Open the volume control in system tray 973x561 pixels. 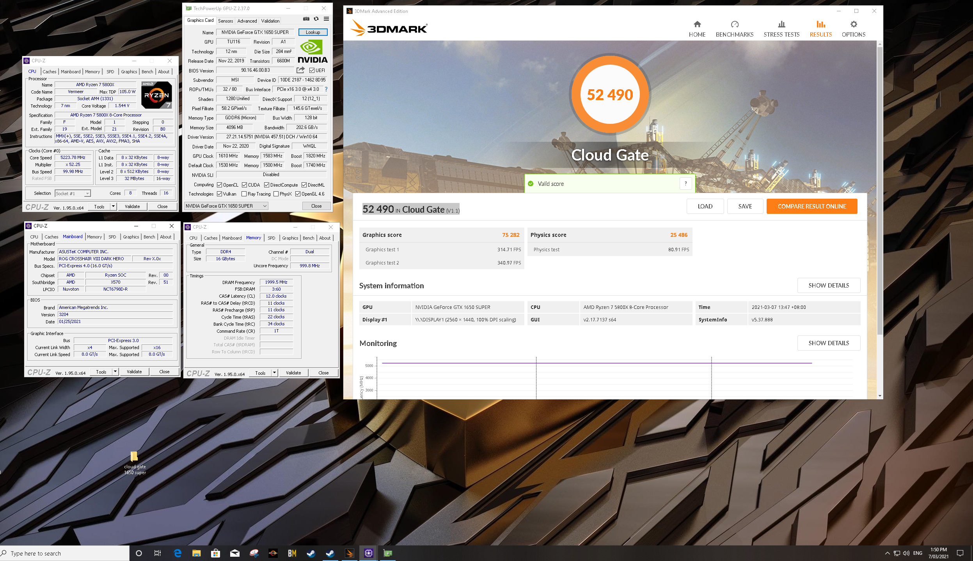[906, 553]
